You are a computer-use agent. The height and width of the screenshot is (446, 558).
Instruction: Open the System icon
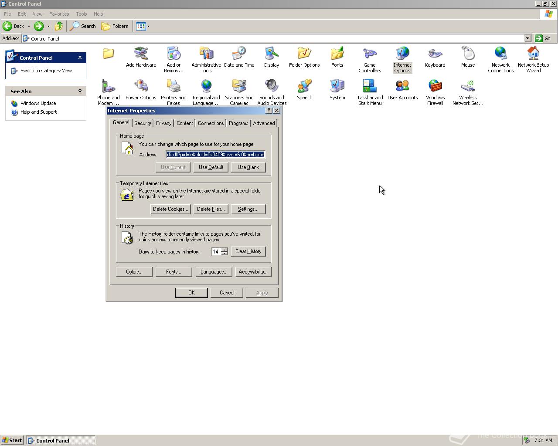tap(337, 90)
